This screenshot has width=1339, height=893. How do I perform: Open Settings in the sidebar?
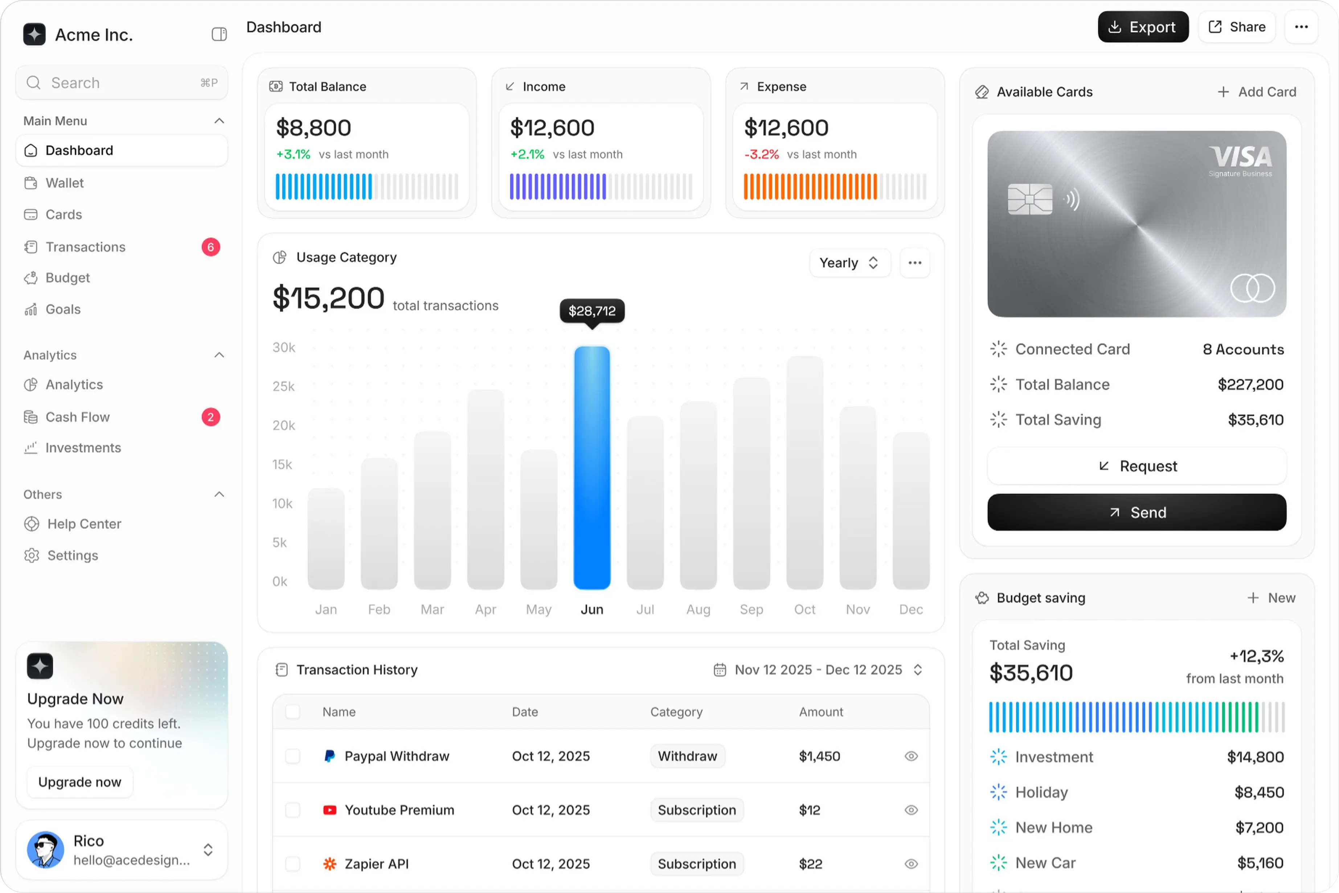(121, 555)
